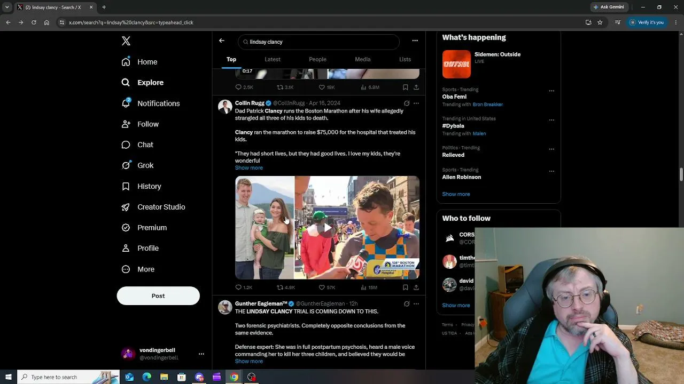Open the Premium page
Image resolution: width=684 pixels, height=384 pixels.
tap(144, 228)
